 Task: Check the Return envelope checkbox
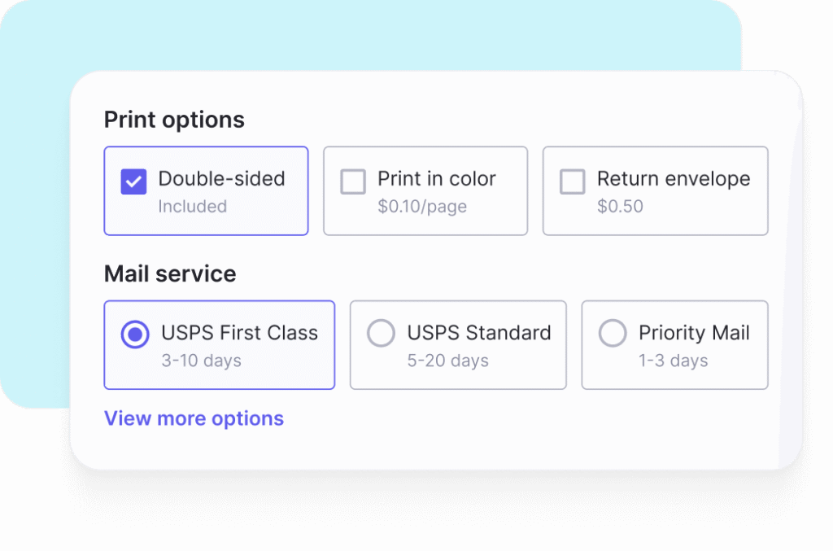pos(573,181)
